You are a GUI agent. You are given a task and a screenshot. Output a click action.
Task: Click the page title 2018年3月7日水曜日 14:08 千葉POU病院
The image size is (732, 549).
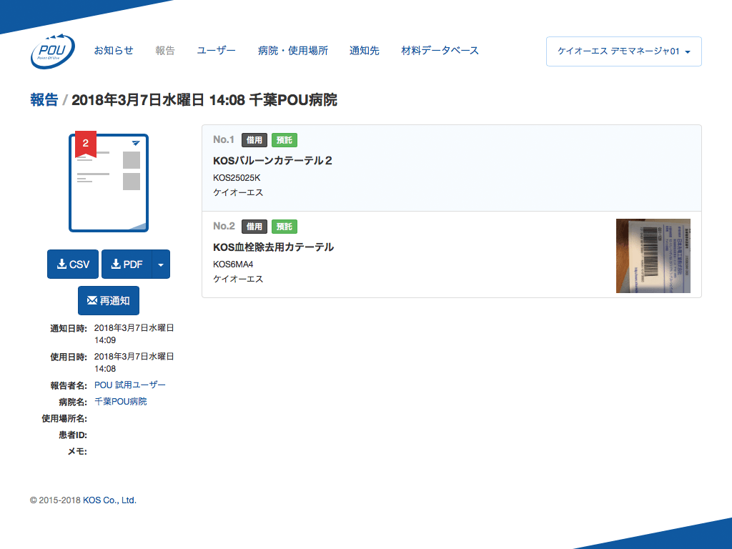(x=204, y=100)
